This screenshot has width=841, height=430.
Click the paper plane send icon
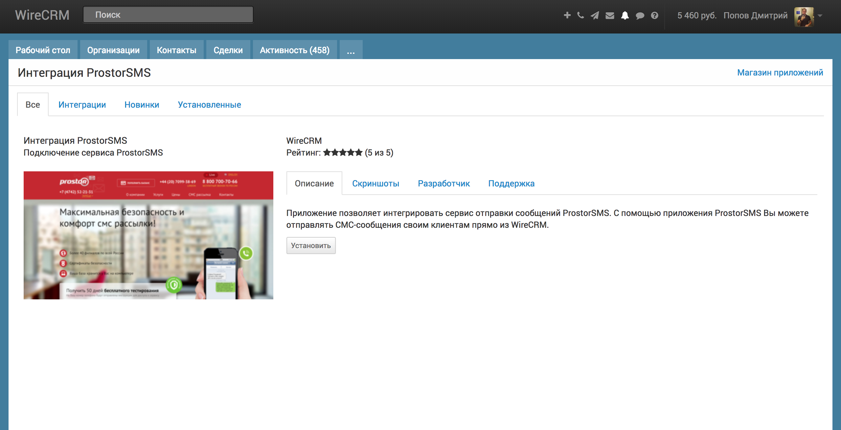pyautogui.click(x=595, y=15)
